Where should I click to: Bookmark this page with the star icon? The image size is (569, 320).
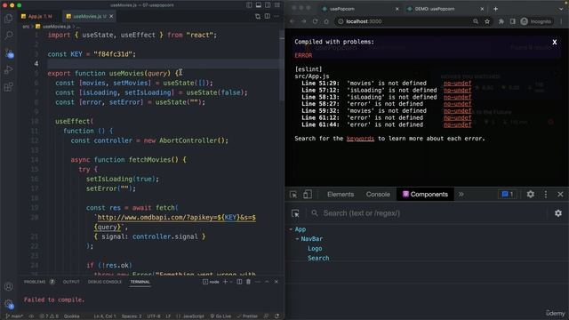[487, 21]
